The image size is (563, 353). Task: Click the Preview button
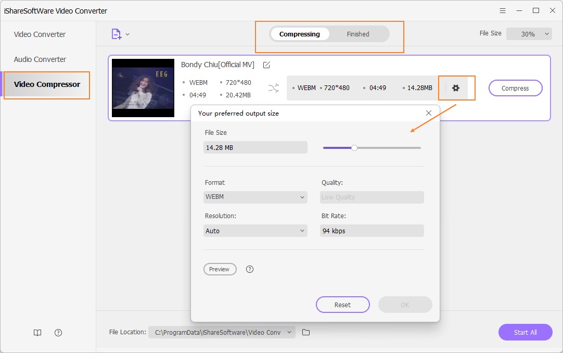[x=220, y=269]
